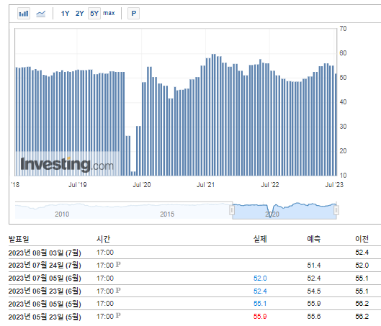Screen dimensions: 381x326
Task: Click the P icon in 05월 23일 row
Action: coord(118,316)
